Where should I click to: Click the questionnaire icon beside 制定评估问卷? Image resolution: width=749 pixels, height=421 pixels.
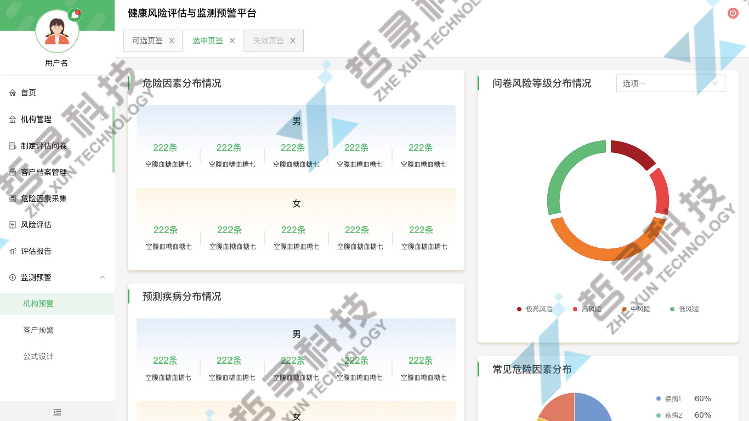point(13,146)
